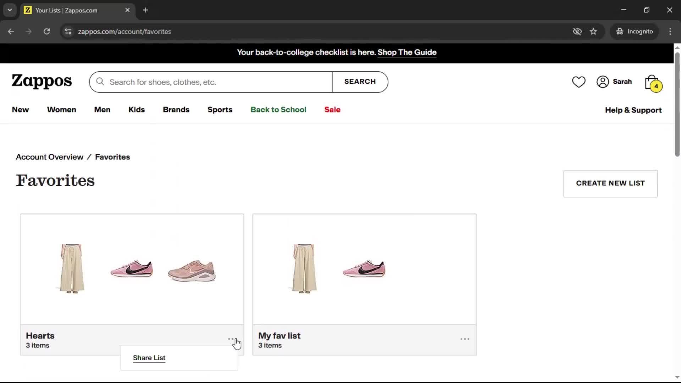Image resolution: width=681 pixels, height=383 pixels.
Task: Click the Zappos logo
Action: (41, 81)
